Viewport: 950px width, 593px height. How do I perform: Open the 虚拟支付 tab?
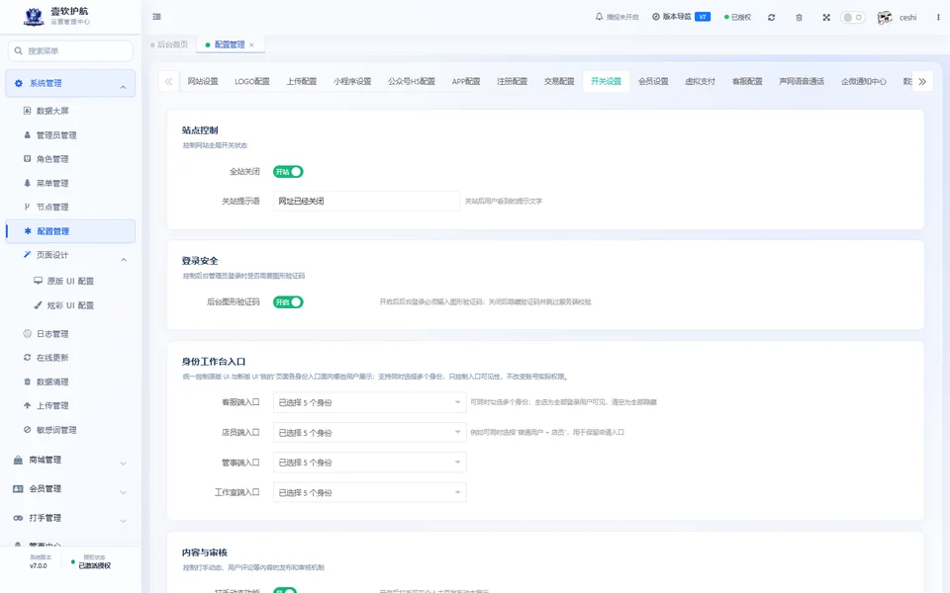click(x=701, y=81)
